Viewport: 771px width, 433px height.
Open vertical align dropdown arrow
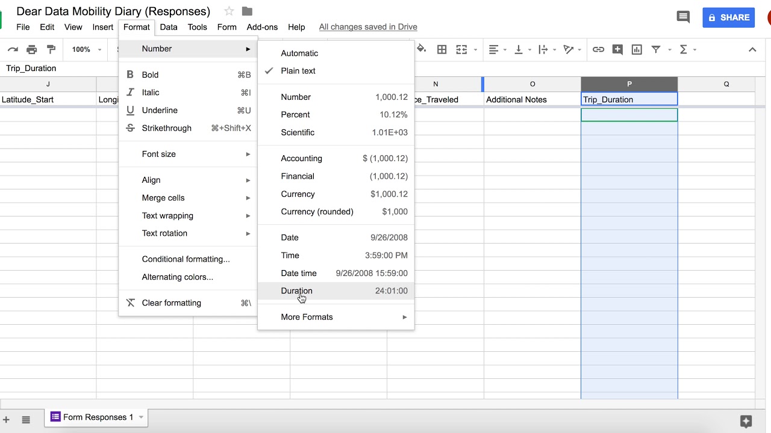[x=529, y=49]
